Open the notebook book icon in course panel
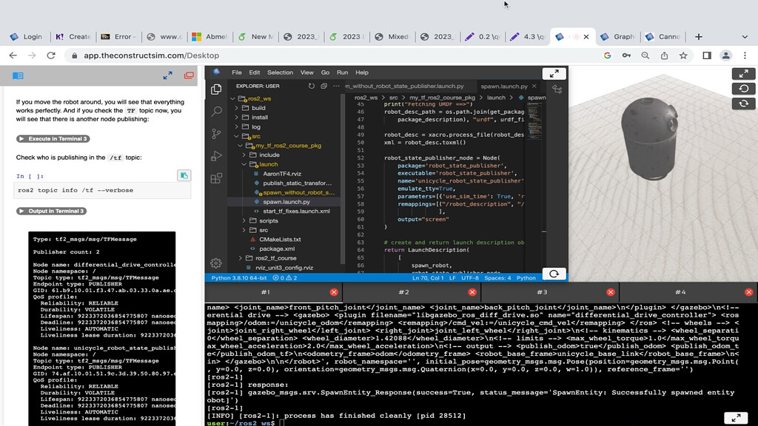 (x=18, y=75)
